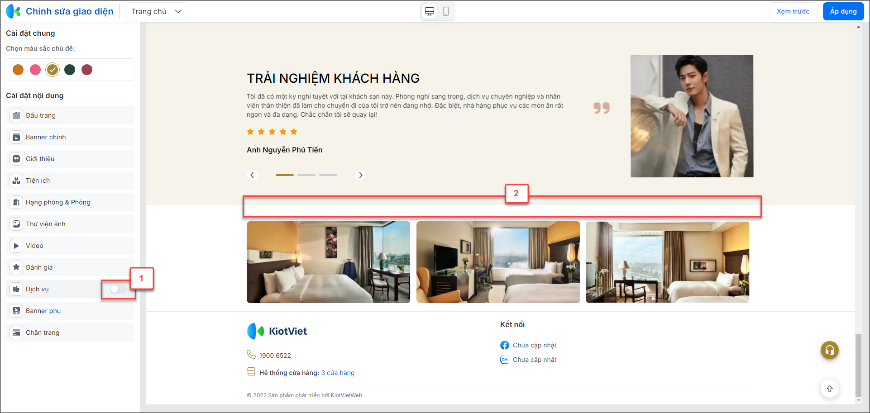Open the first hotel room photo

(x=328, y=262)
